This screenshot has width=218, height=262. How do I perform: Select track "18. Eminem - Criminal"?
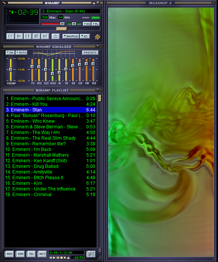click(x=50, y=195)
